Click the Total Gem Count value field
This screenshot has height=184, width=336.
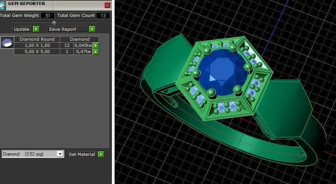(x=103, y=15)
